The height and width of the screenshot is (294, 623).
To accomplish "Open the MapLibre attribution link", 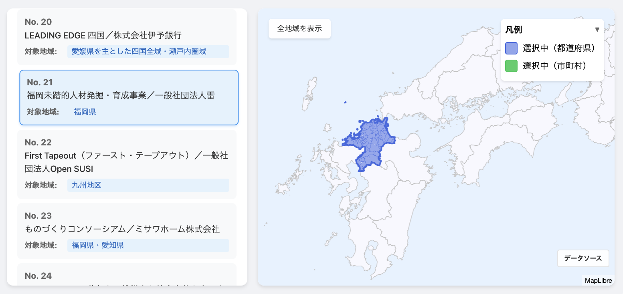I will (598, 280).
